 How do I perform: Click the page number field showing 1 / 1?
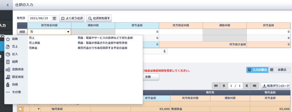pos(235,86)
